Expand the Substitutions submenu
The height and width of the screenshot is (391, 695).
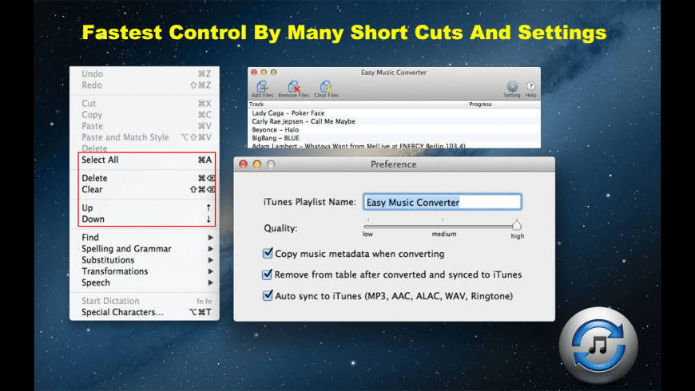(145, 260)
